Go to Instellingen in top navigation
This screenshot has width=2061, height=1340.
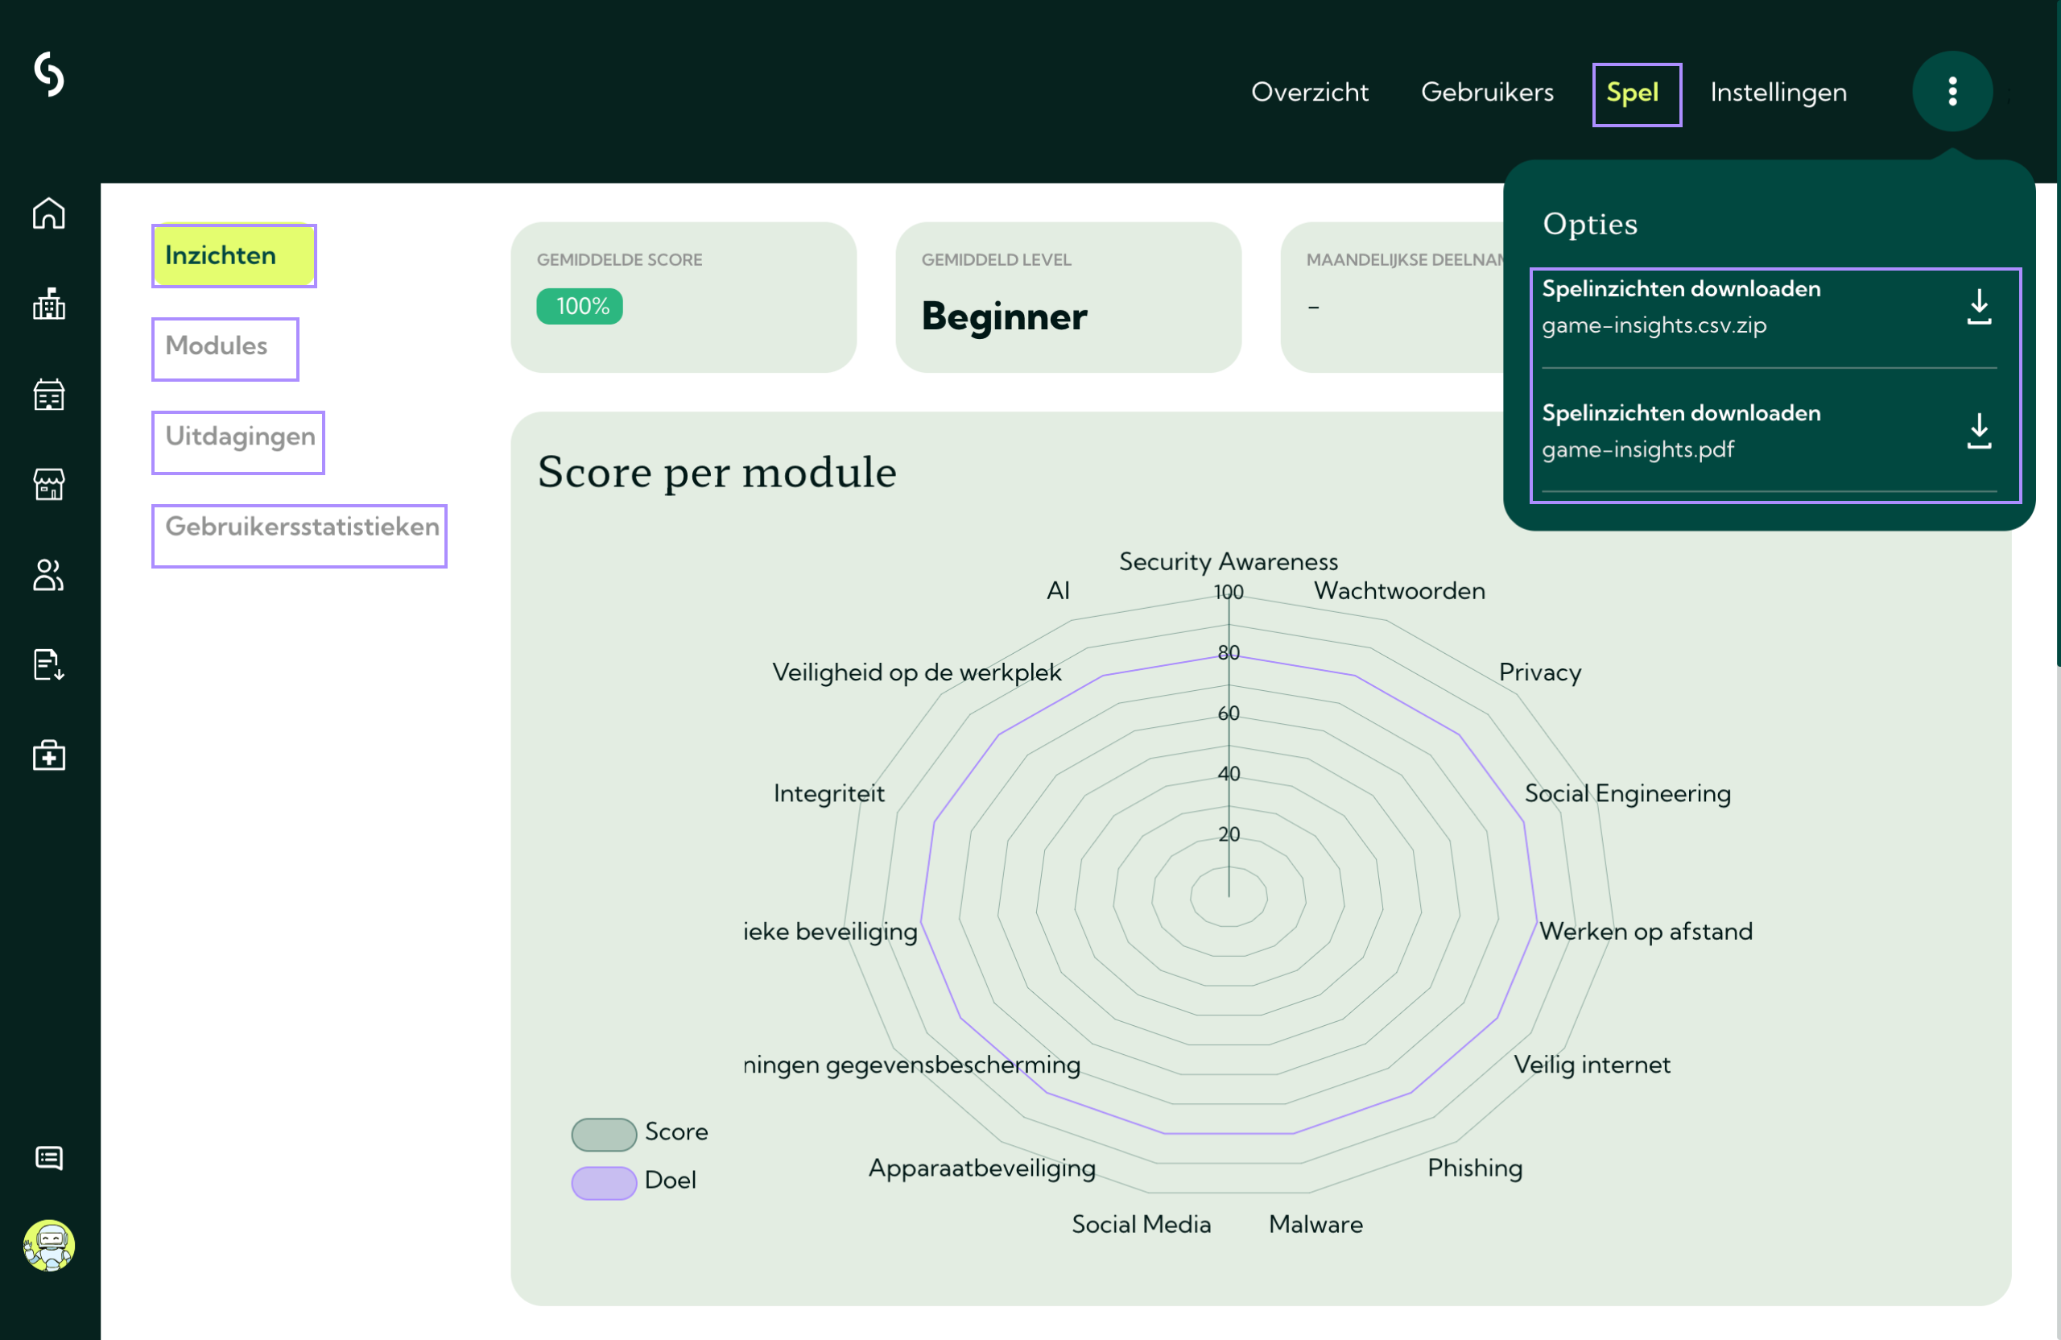click(1778, 93)
